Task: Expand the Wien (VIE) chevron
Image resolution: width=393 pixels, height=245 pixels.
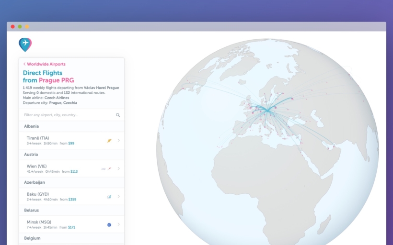Action: click(118, 168)
